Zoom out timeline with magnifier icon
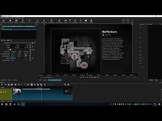The width and height of the screenshot is (162, 121). pyautogui.click(x=45, y=85)
